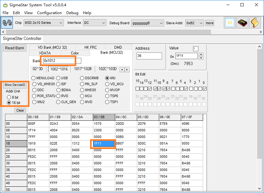
Task: Switch to the XDATA tab
Action: pos(45,53)
